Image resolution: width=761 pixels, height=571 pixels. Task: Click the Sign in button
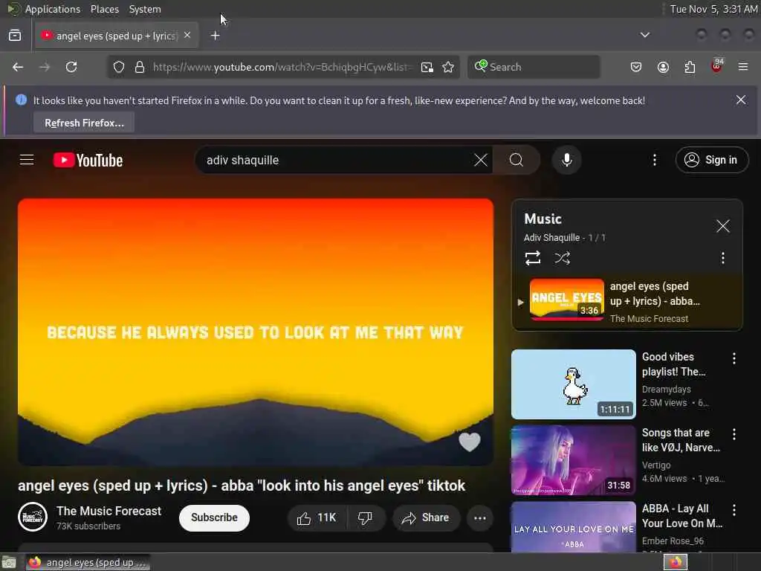[x=712, y=160]
